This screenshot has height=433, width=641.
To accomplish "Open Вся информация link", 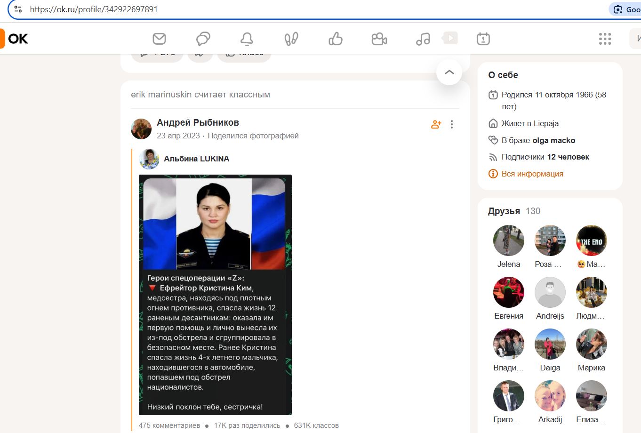I will point(532,174).
